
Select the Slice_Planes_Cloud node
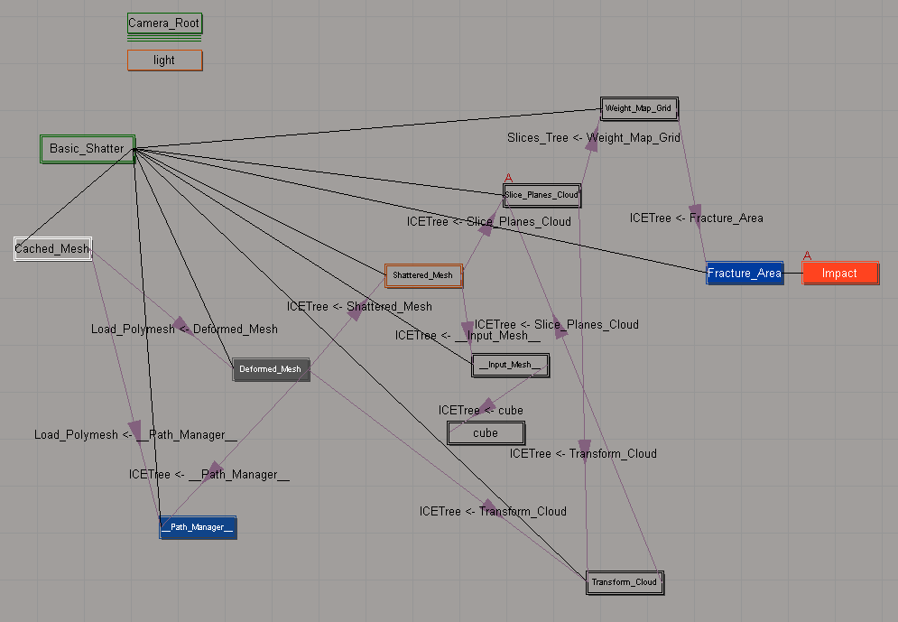click(541, 195)
